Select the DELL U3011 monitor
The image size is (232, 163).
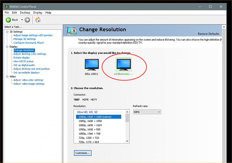92,67
